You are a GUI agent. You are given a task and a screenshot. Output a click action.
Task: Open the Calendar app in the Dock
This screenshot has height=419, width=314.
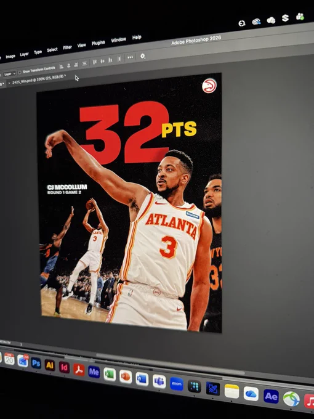click(x=9, y=359)
